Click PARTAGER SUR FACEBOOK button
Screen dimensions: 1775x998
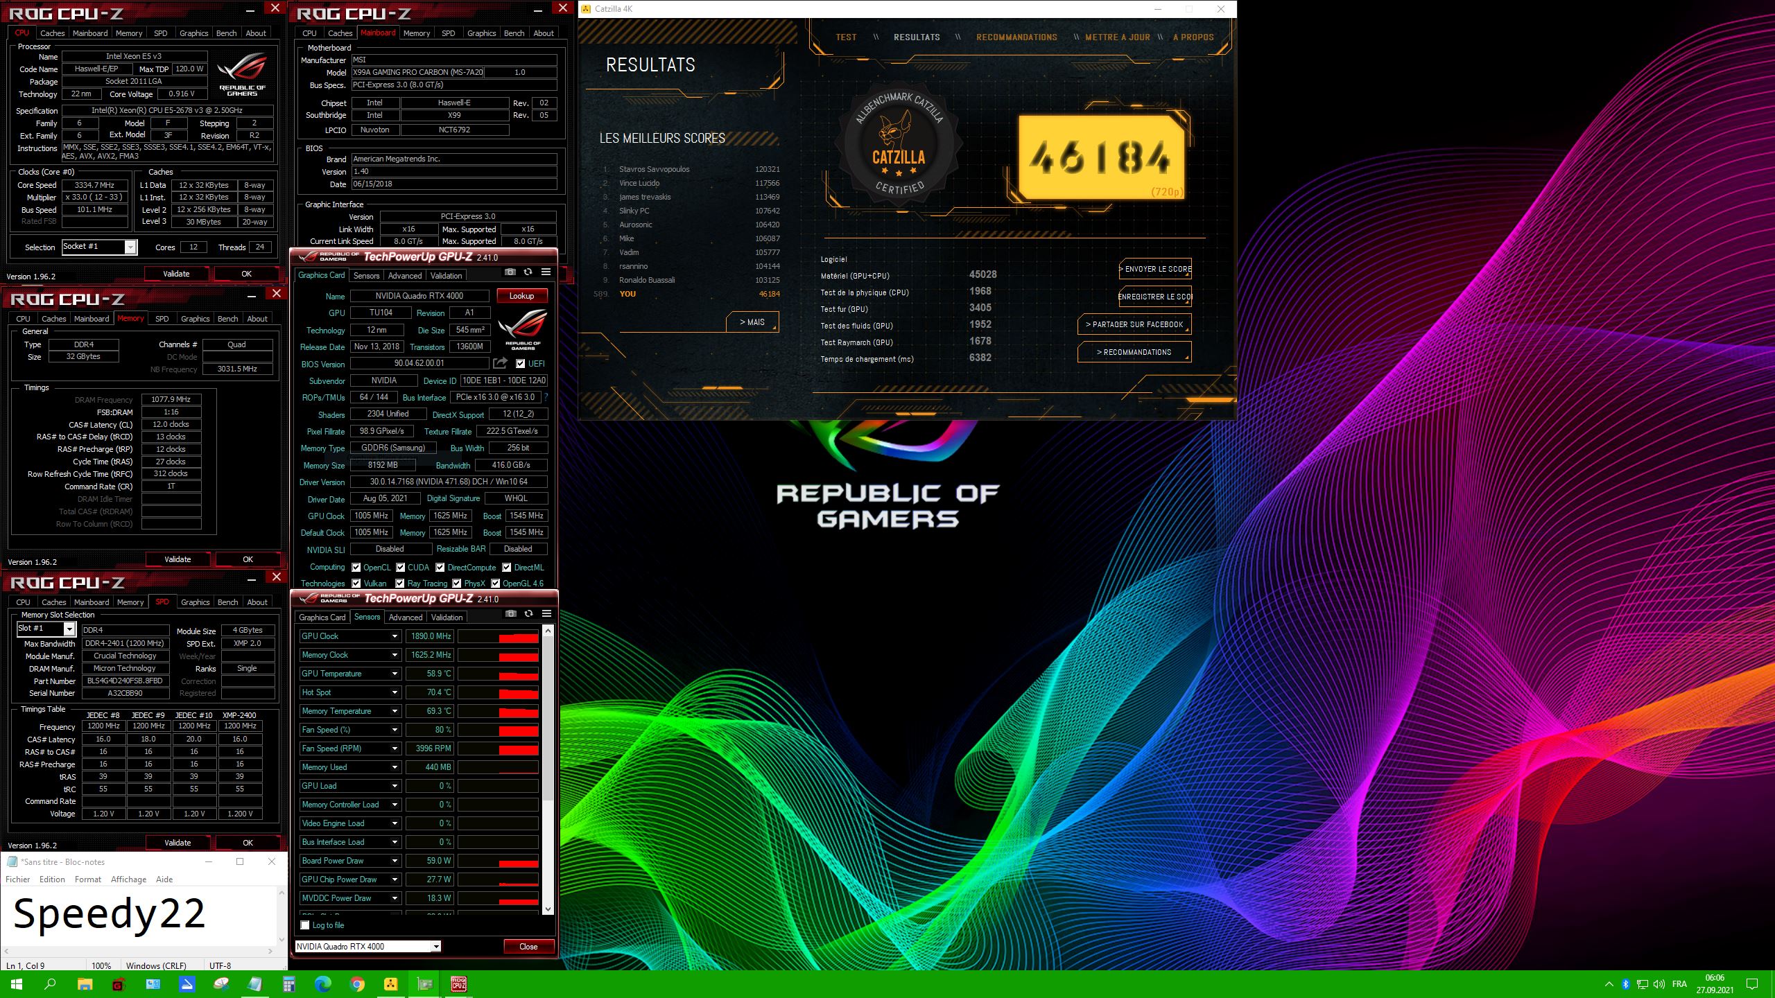[1134, 324]
